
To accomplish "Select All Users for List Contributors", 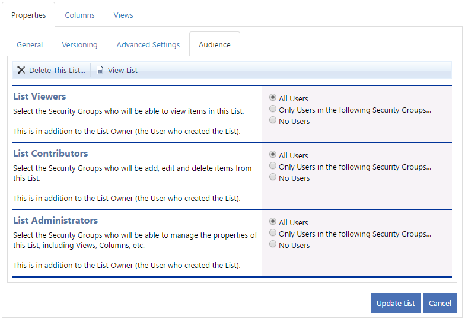I will tap(273, 155).
